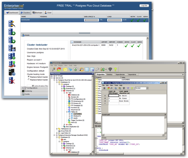Click the delete cluster red X icon
The image size is (188, 158).
tap(12, 80)
